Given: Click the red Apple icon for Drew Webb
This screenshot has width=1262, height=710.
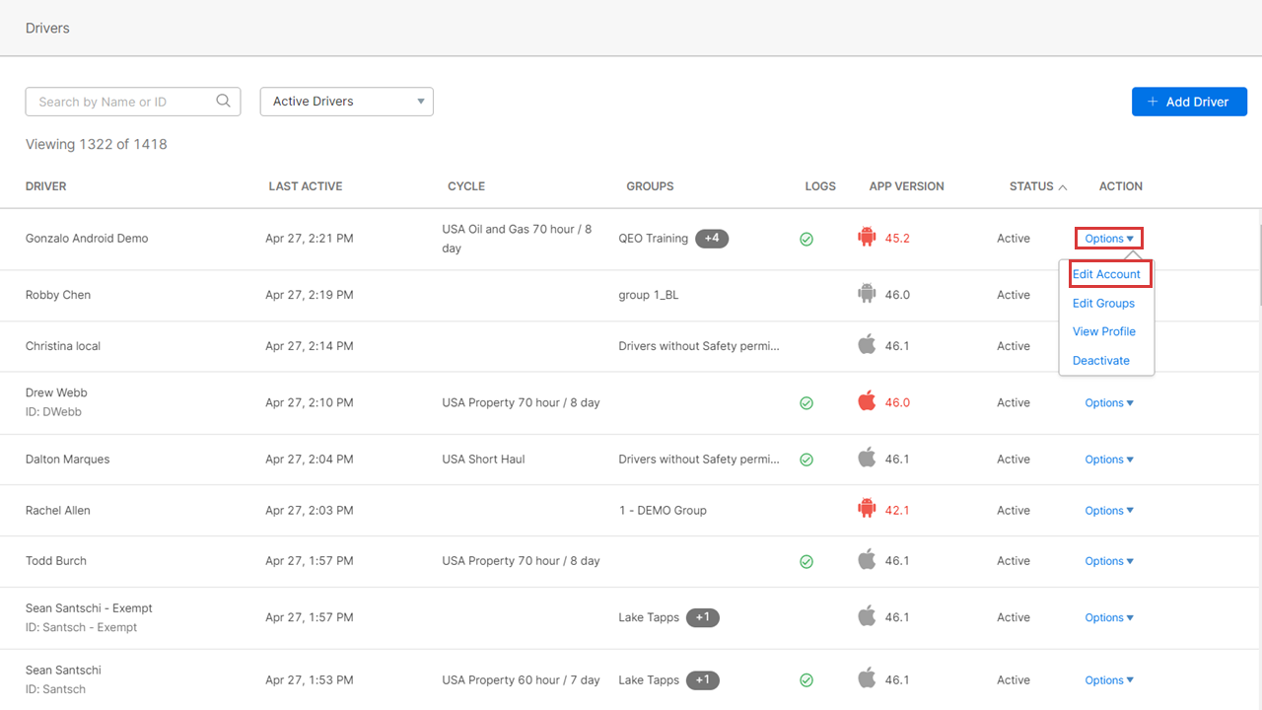Looking at the screenshot, I should click(x=867, y=401).
